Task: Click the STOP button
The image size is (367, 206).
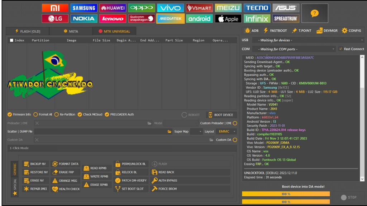Action: [x=349, y=197]
